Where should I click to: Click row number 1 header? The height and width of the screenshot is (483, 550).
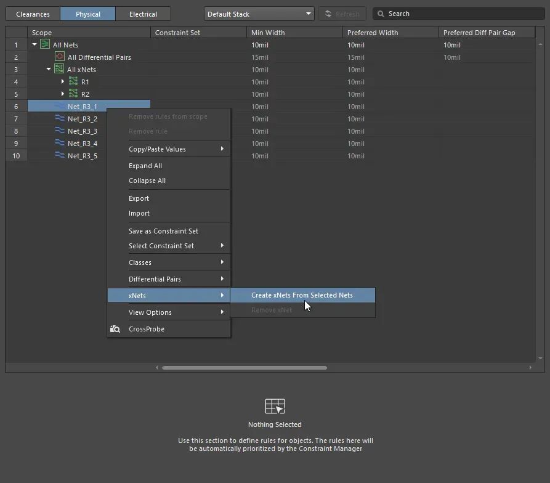(x=16, y=45)
